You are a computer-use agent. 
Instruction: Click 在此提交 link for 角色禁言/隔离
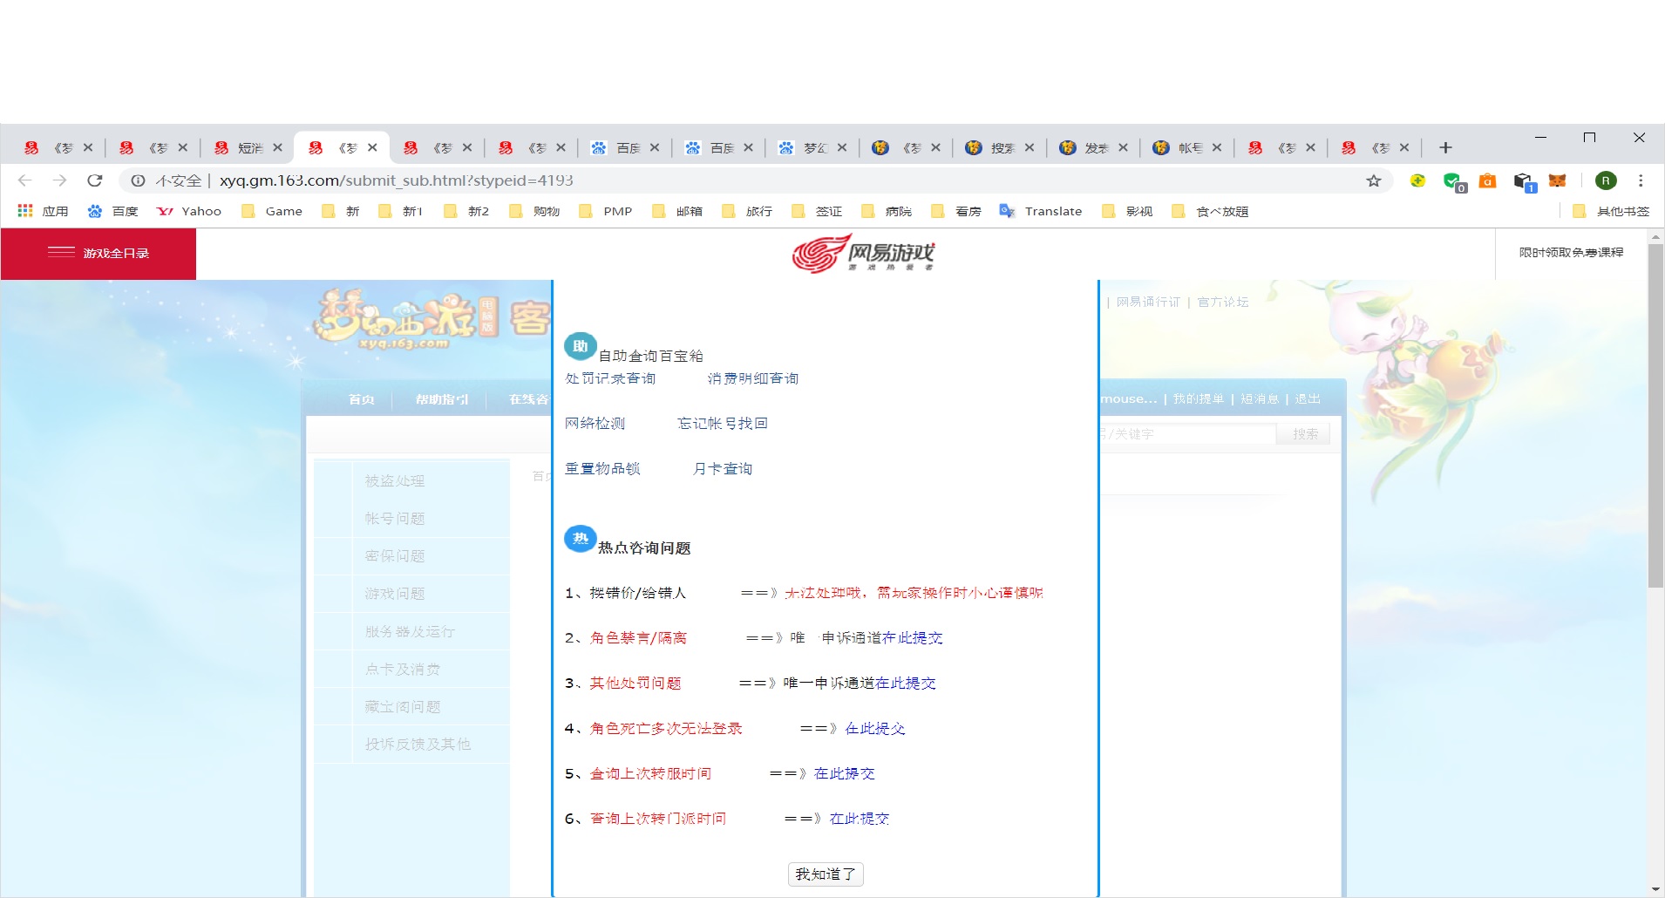(913, 638)
